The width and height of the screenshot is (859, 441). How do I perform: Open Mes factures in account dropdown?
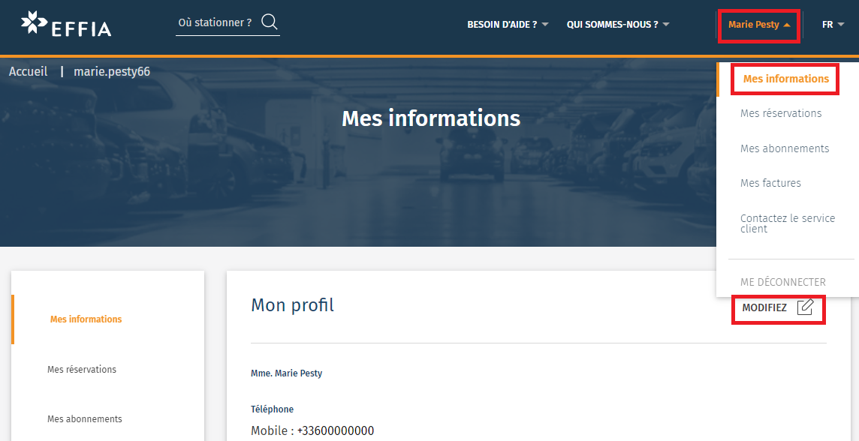point(770,183)
